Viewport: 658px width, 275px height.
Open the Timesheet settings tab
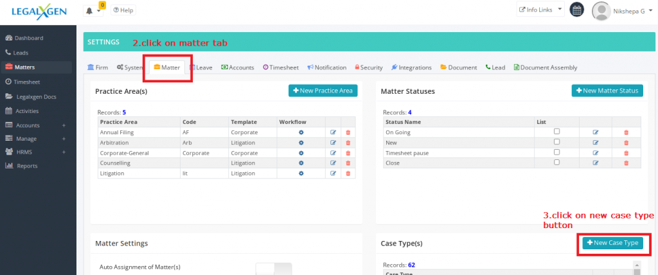click(281, 67)
